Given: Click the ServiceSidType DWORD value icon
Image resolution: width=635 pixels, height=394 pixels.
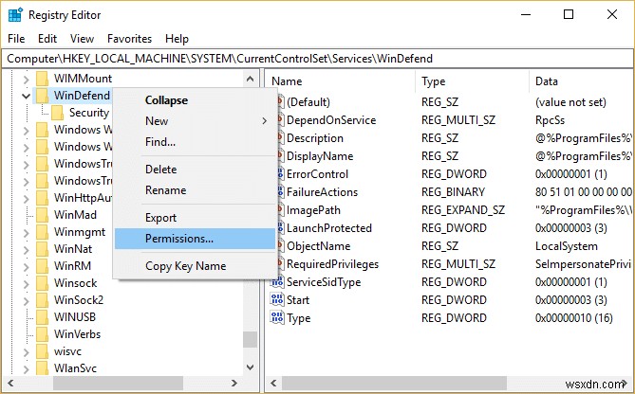Looking at the screenshot, I should [x=277, y=281].
